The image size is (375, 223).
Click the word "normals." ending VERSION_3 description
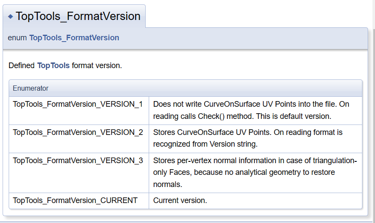[x=167, y=184]
